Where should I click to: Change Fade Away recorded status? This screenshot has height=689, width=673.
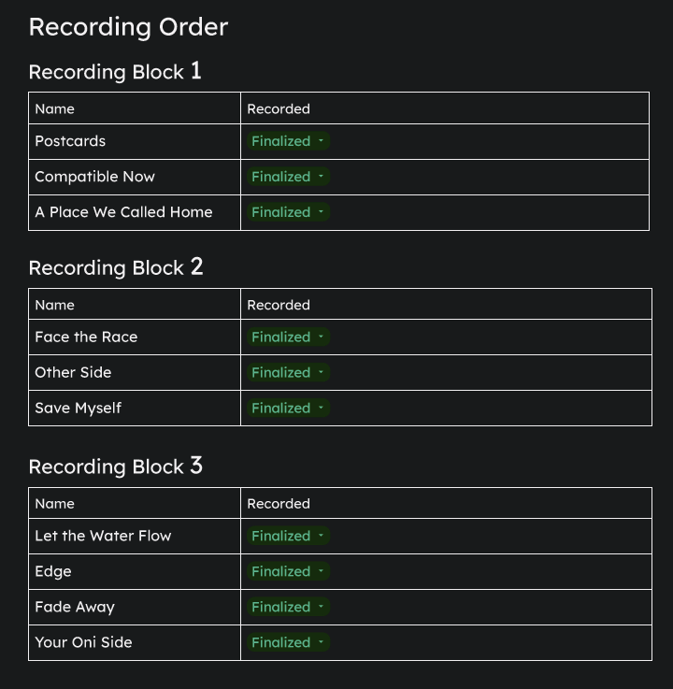(288, 607)
